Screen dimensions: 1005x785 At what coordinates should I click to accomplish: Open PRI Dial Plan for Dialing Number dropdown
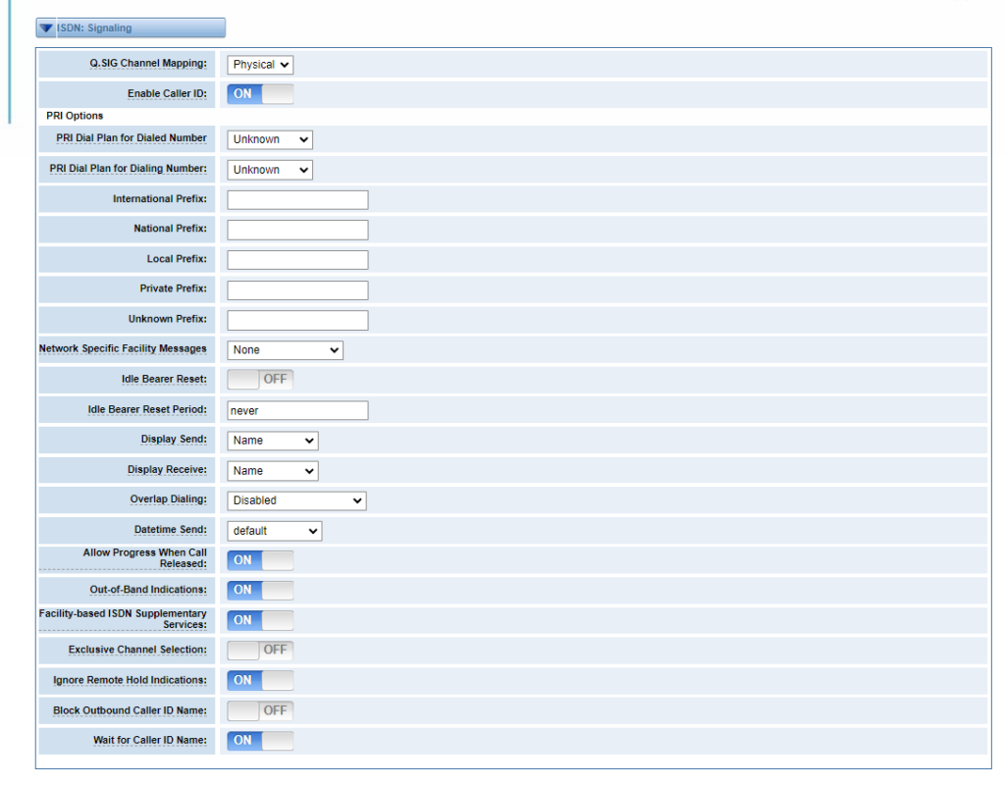(269, 169)
